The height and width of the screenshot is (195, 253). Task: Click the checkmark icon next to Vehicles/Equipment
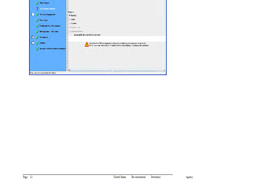pos(37,15)
